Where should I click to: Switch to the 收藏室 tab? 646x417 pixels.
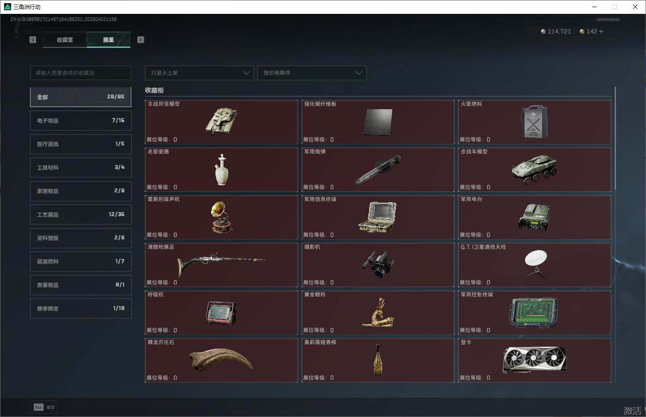pos(65,40)
